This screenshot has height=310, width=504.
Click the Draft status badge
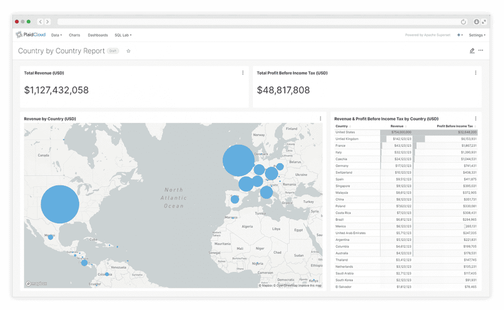[x=113, y=51]
